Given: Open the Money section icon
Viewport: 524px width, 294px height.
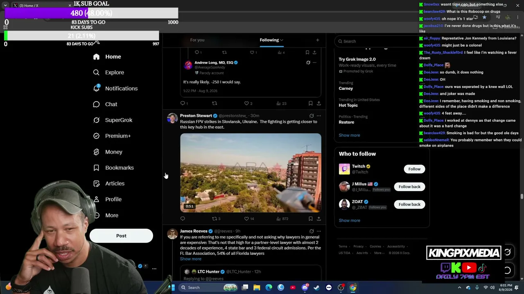Looking at the screenshot, I should (x=96, y=152).
